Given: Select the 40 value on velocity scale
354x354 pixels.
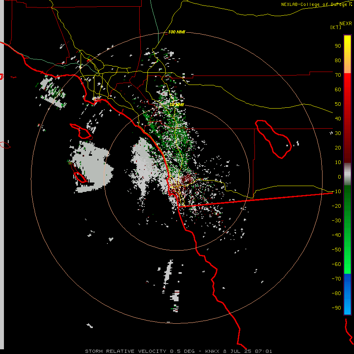Looking at the screenshot, I should click(x=338, y=119).
